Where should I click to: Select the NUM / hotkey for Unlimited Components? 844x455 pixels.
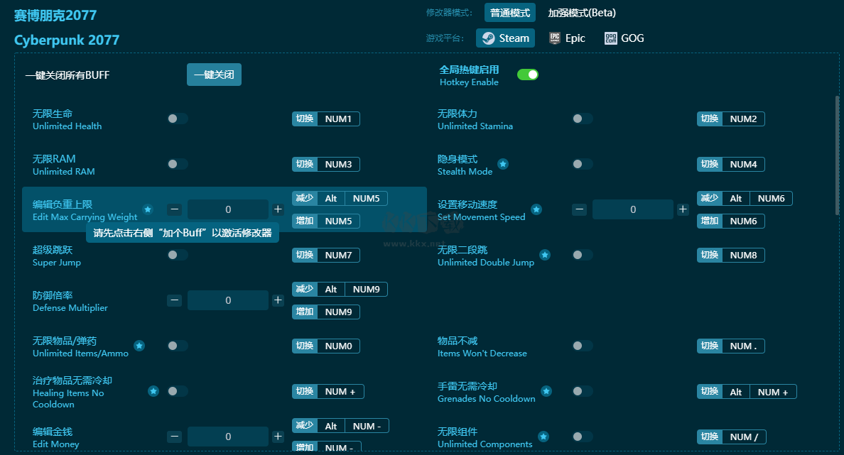731,437
